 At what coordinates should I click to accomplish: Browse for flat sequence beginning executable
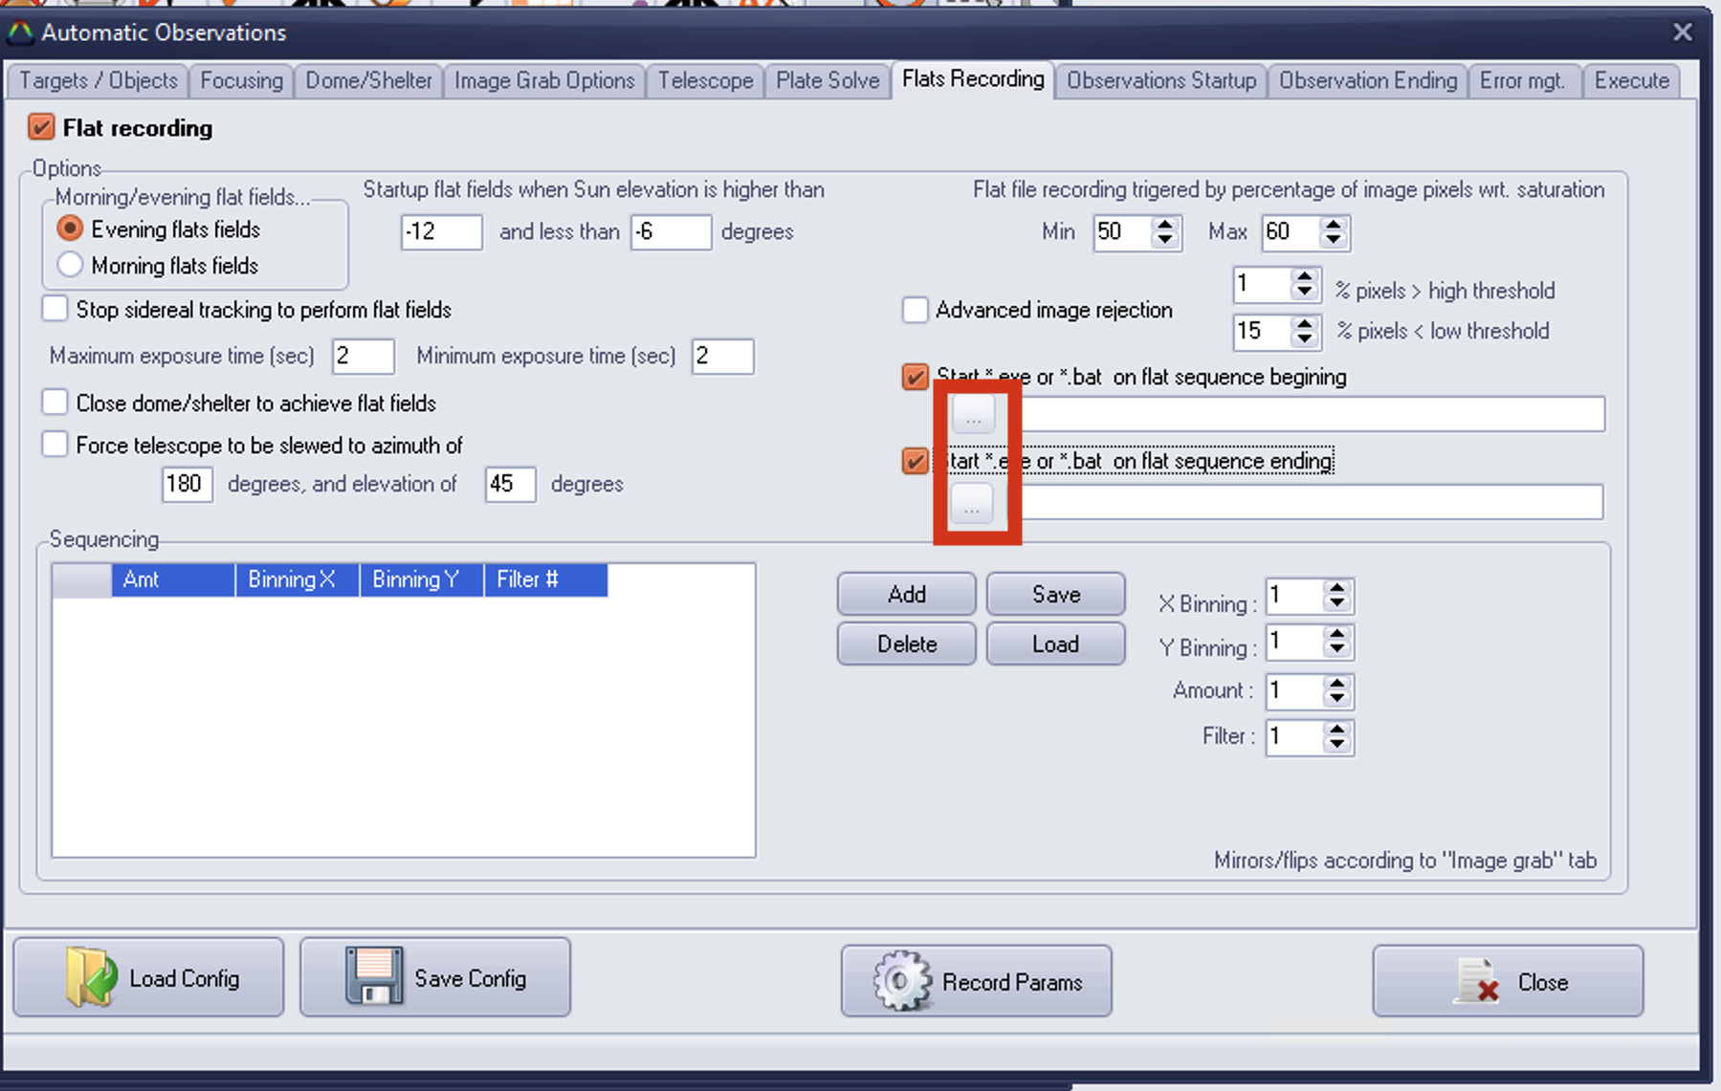tap(973, 415)
